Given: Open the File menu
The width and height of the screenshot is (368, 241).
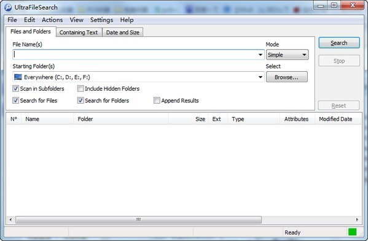Looking at the screenshot, I should click(x=12, y=20).
